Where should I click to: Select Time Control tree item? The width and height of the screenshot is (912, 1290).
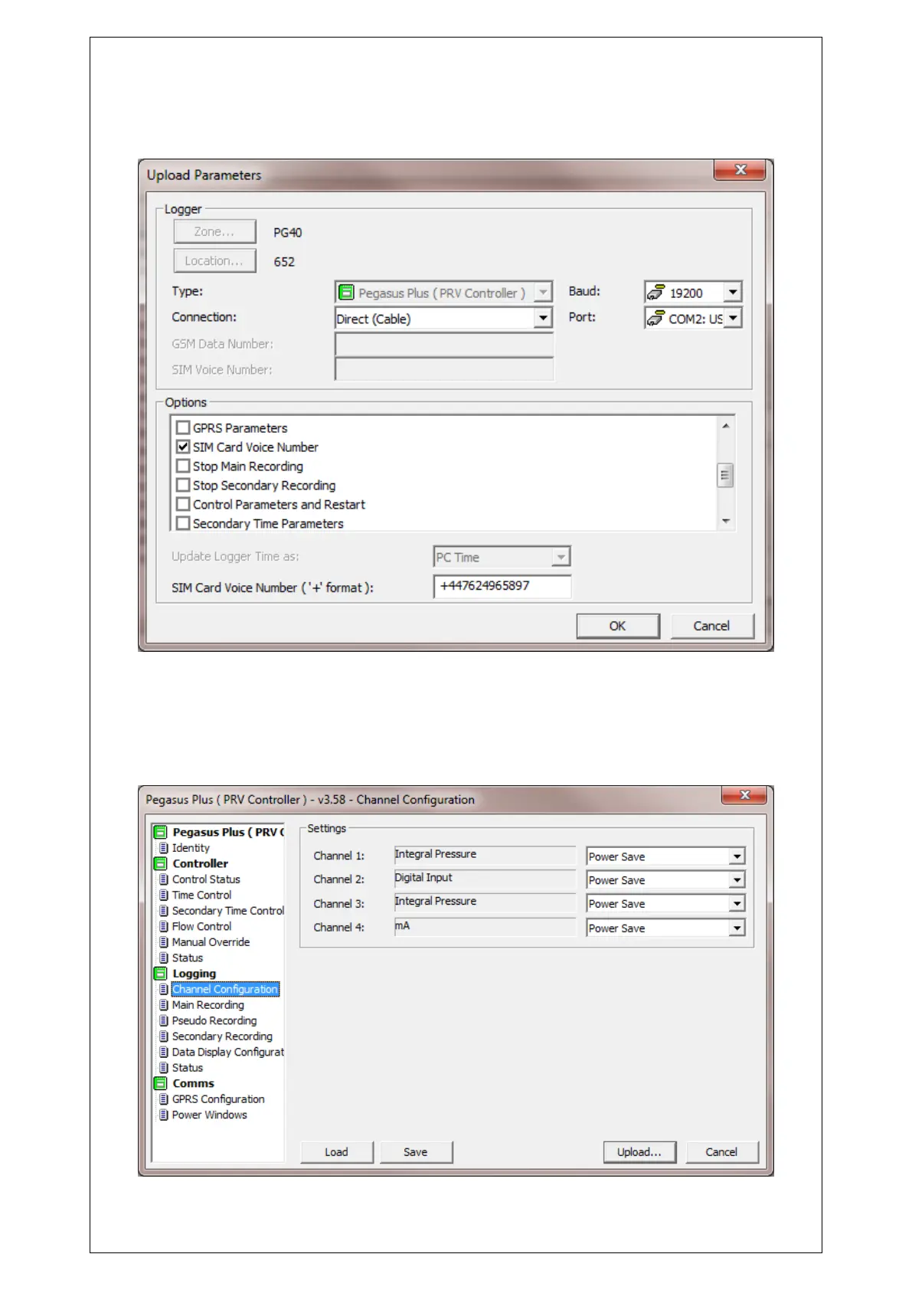click(201, 895)
